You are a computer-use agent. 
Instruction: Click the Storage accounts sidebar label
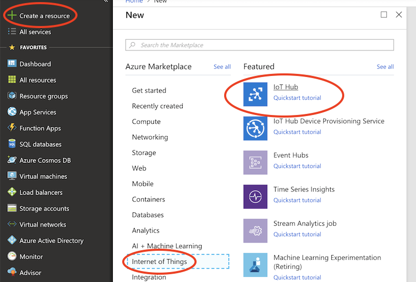(x=44, y=209)
